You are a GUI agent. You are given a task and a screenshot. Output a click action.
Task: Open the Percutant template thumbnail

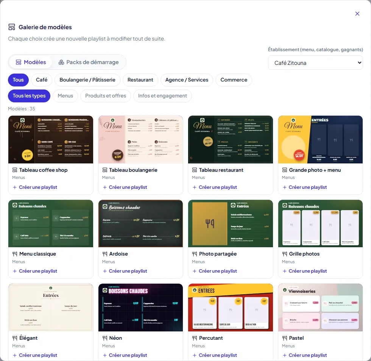(x=231, y=308)
